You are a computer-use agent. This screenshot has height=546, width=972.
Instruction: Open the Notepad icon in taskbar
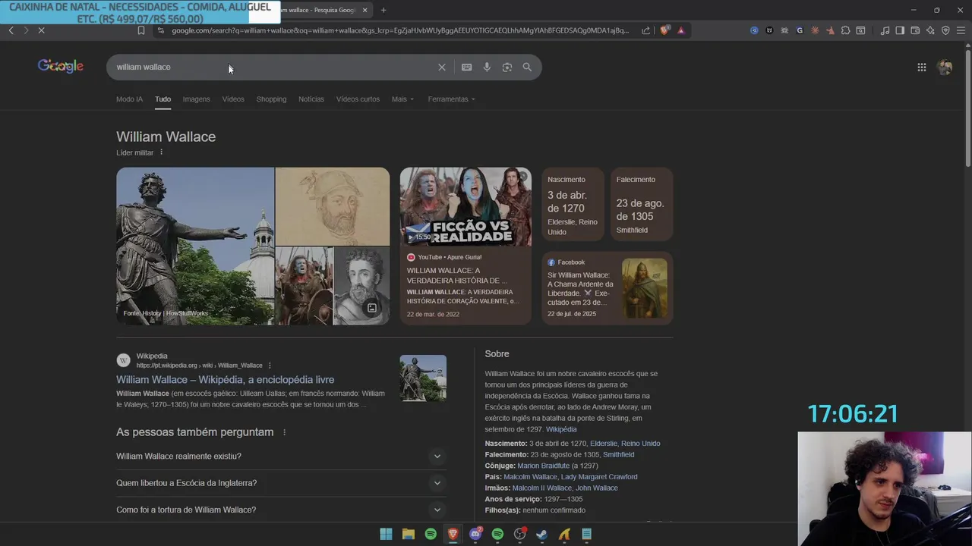coord(586,534)
